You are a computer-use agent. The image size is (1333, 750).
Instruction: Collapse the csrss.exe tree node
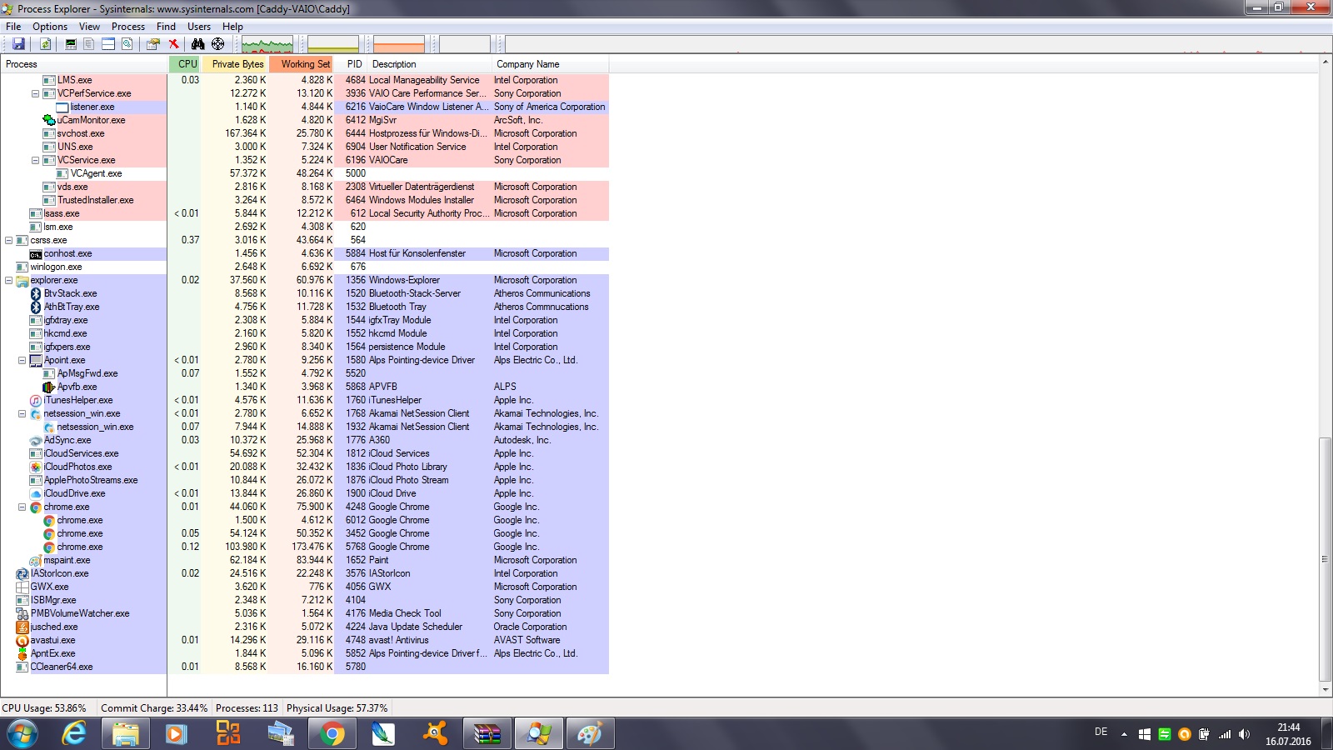[x=8, y=240]
